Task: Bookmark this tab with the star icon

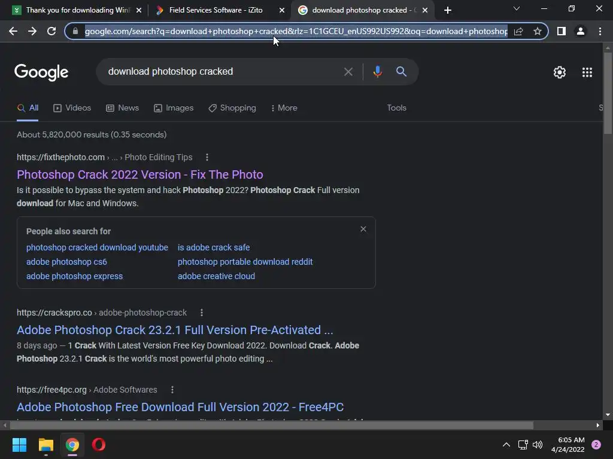Action: (538, 31)
